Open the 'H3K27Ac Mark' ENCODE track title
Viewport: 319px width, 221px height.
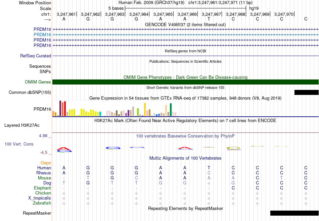[185, 121]
